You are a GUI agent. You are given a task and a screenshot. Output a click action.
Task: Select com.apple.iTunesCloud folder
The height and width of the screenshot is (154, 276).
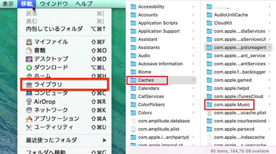239,97
